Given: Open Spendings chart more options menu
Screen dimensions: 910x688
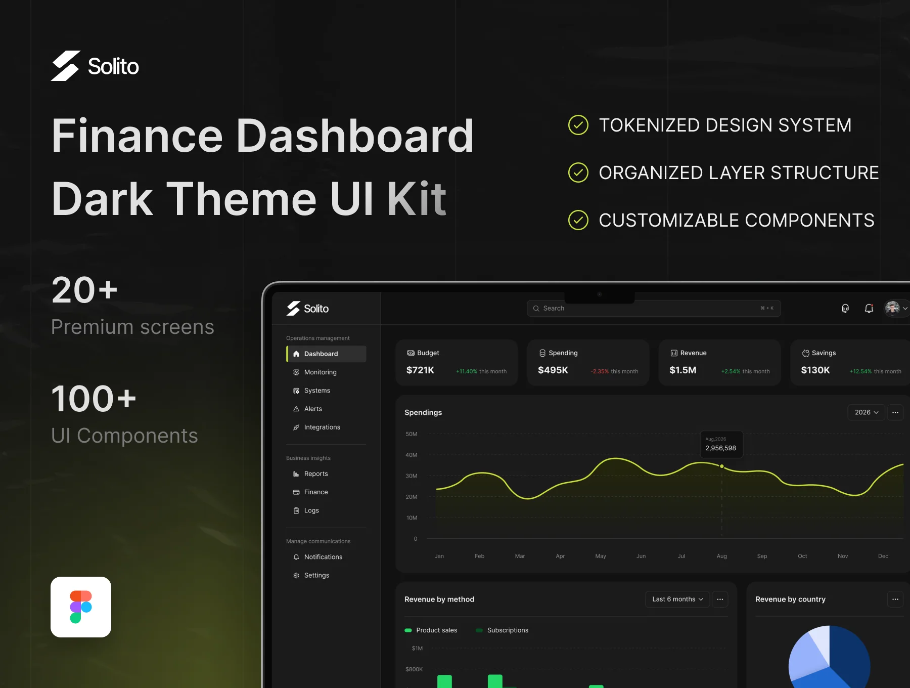Looking at the screenshot, I should tap(895, 412).
